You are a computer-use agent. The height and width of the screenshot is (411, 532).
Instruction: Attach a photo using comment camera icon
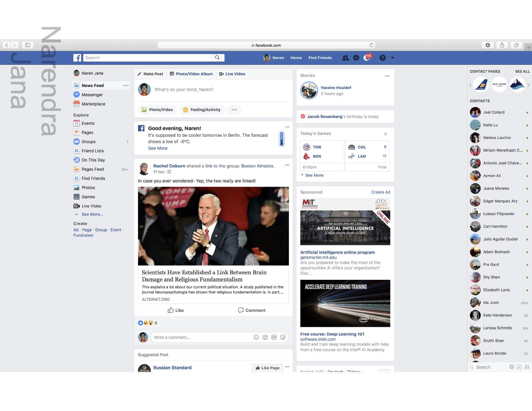point(265,337)
